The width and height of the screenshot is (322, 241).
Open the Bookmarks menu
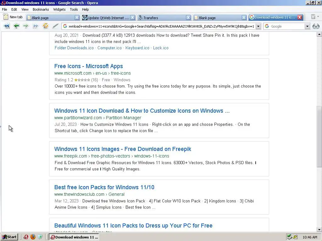(x=41, y=9)
